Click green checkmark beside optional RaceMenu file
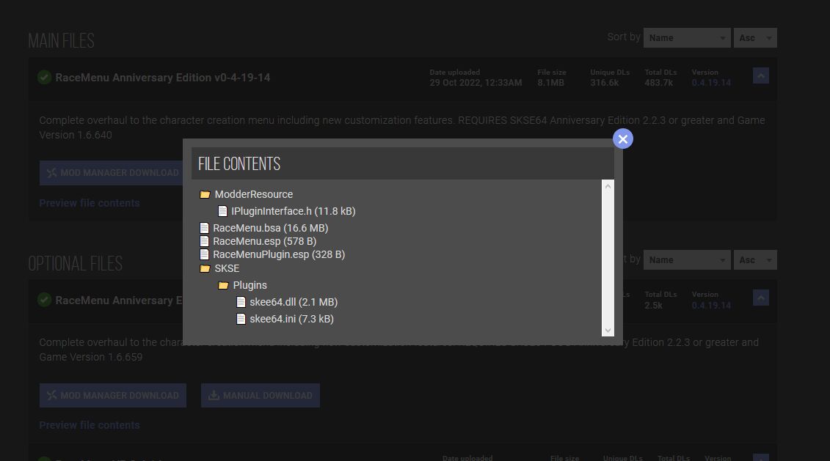This screenshot has width=830, height=461. (x=45, y=300)
